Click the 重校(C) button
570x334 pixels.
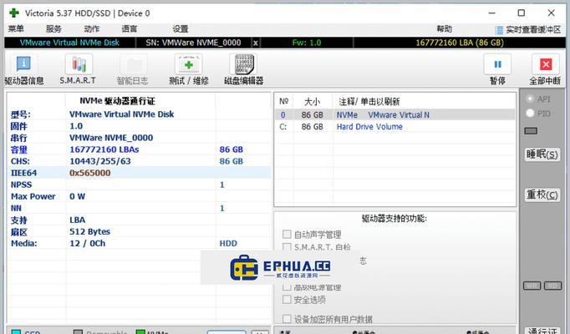tap(542, 195)
